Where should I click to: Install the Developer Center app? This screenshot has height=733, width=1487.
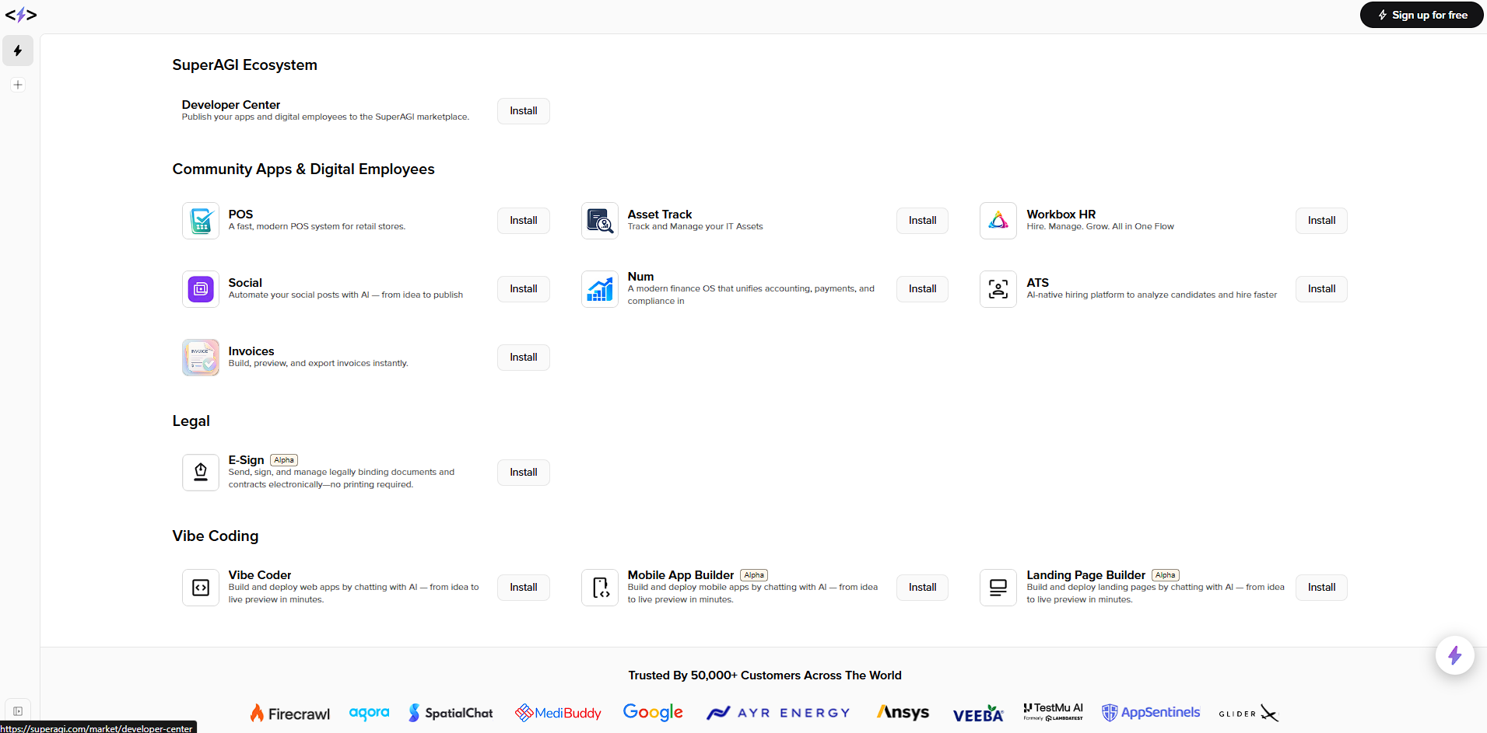524,111
